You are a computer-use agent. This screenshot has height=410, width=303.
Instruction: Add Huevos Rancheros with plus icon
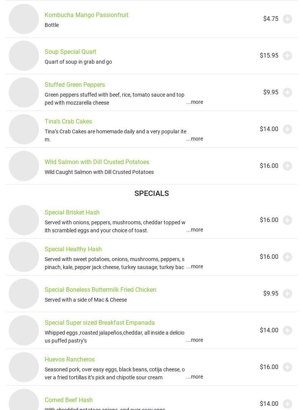[x=287, y=367]
